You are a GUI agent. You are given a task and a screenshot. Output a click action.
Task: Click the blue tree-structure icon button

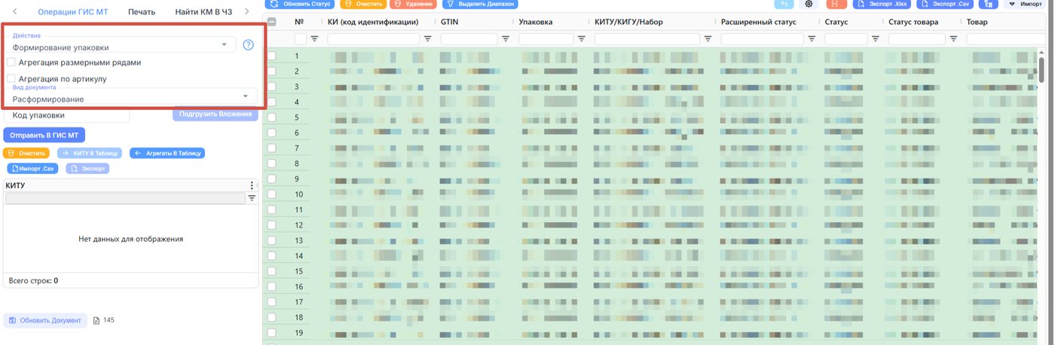pos(989,4)
